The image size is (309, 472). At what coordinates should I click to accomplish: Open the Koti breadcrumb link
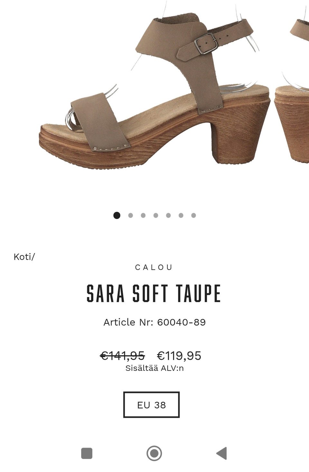[23, 257]
